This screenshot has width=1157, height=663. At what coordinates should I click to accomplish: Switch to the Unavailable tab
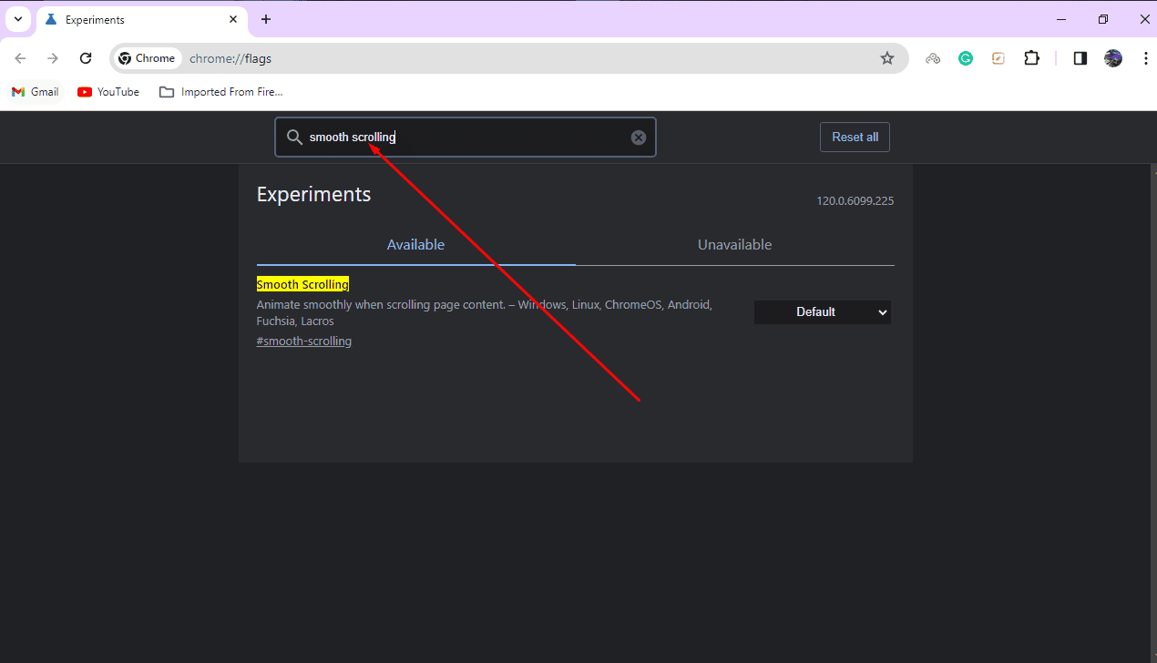pos(734,244)
